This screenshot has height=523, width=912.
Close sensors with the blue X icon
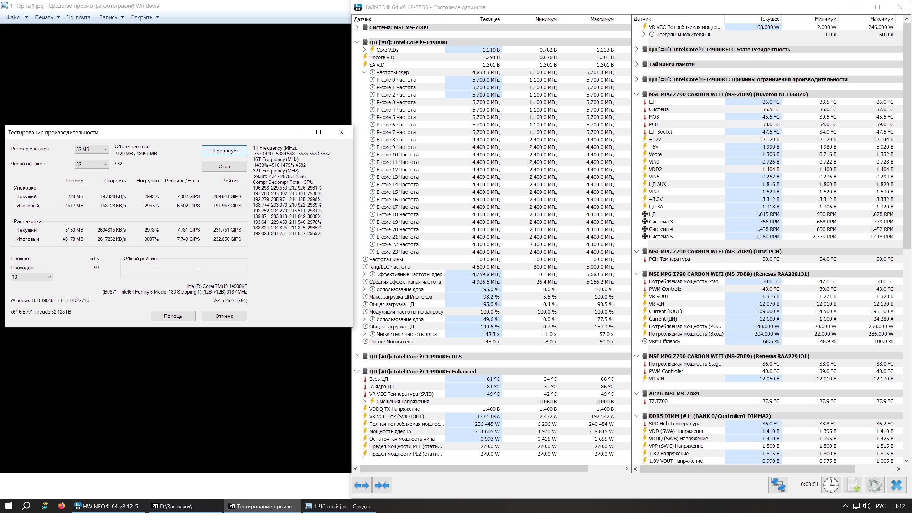tap(896, 485)
